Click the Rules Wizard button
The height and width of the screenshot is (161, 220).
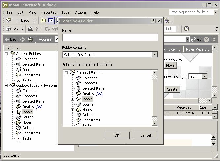(x=198, y=49)
